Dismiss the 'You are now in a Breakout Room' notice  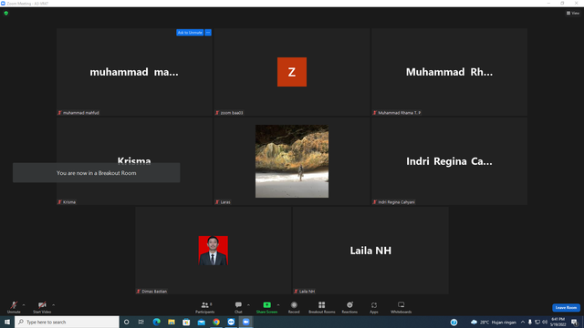pyautogui.click(x=97, y=173)
